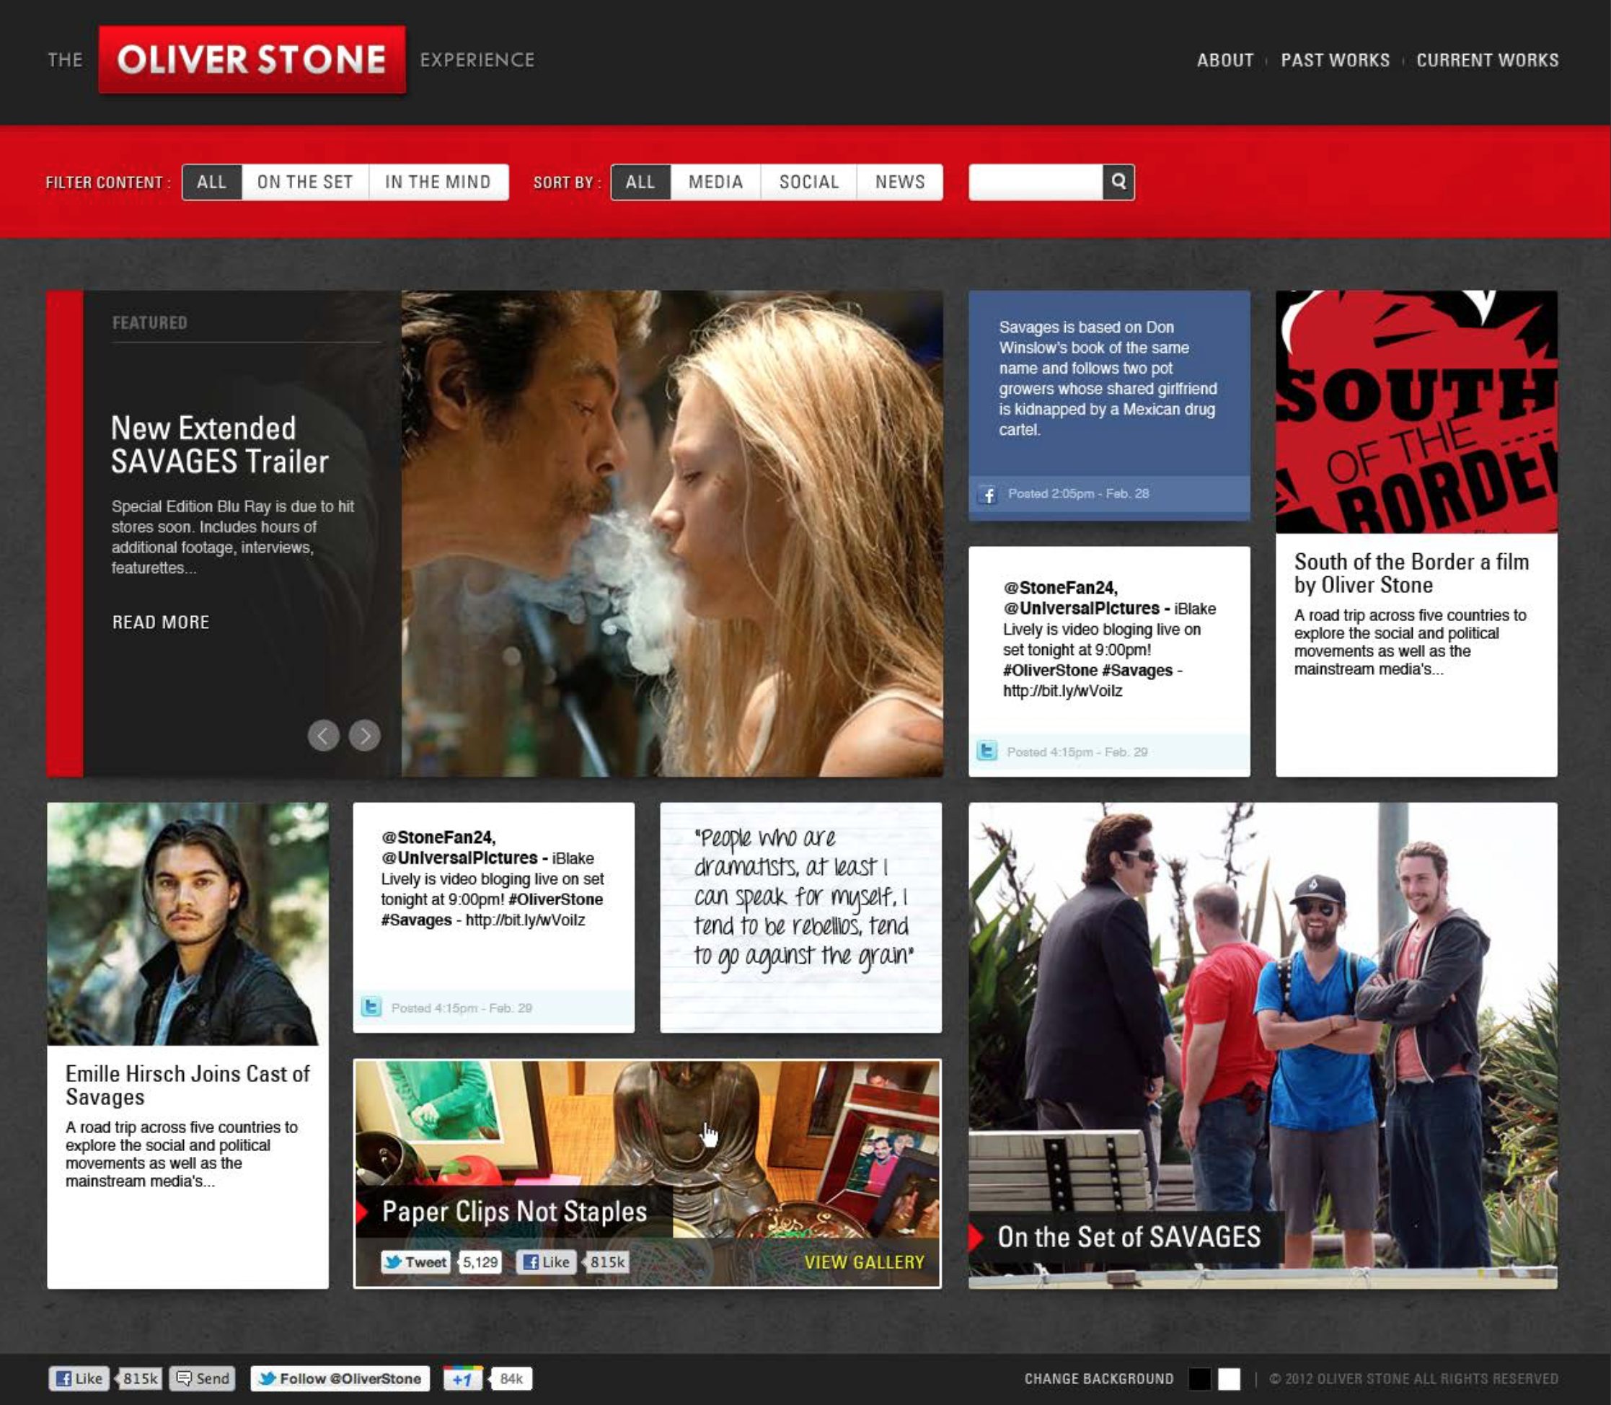Viewport: 1611px width, 1405px height.
Task: Go to previous featured slide arrow
Action: point(323,736)
